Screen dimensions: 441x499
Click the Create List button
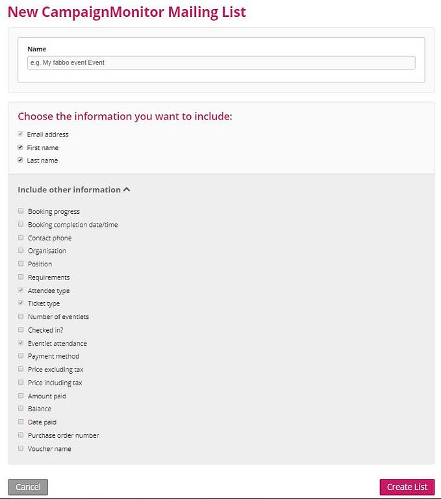coord(407,487)
